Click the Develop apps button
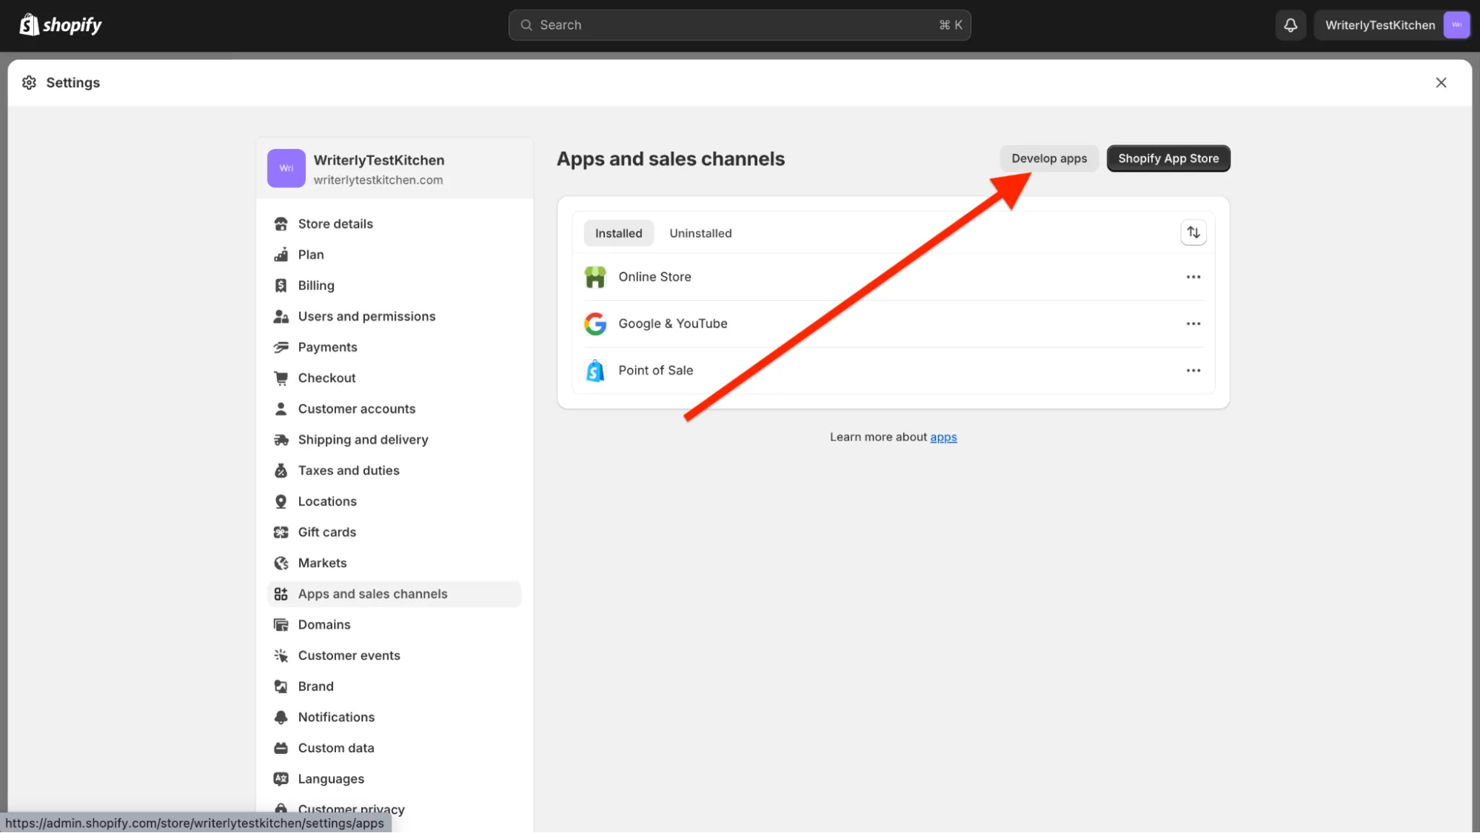 coord(1049,158)
